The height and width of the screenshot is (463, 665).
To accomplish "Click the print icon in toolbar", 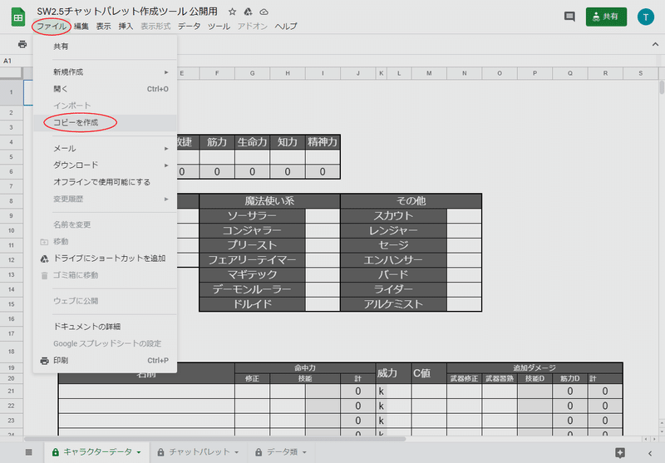I will (22, 44).
